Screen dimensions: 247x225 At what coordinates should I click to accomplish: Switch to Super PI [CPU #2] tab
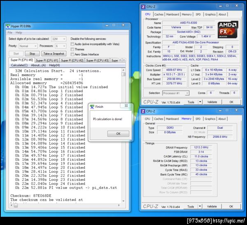click(x=72, y=60)
